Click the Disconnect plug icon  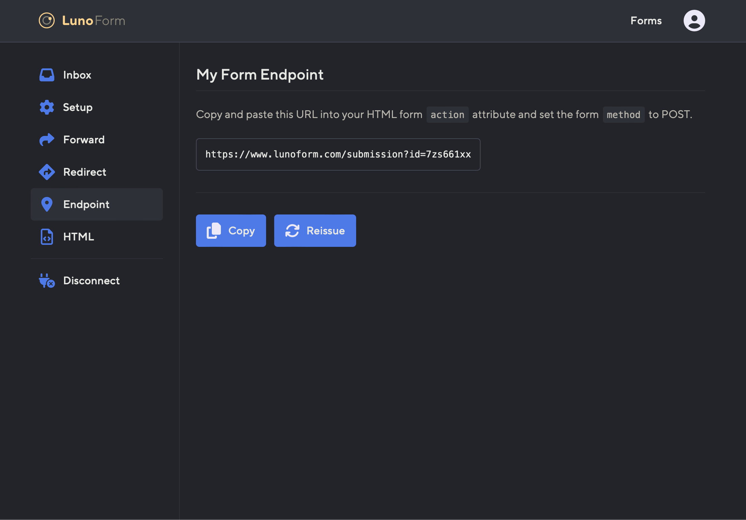tap(47, 281)
